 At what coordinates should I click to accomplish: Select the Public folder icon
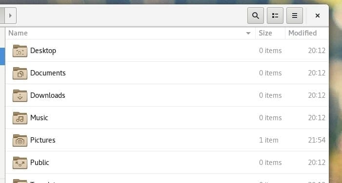(x=20, y=163)
